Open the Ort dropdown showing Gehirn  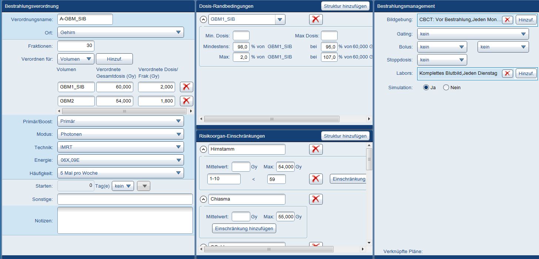121,32
